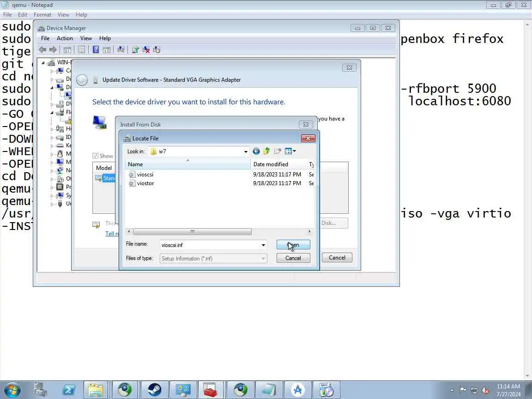
Task: Click the mouse device icon in the tree
Action: point(60,154)
